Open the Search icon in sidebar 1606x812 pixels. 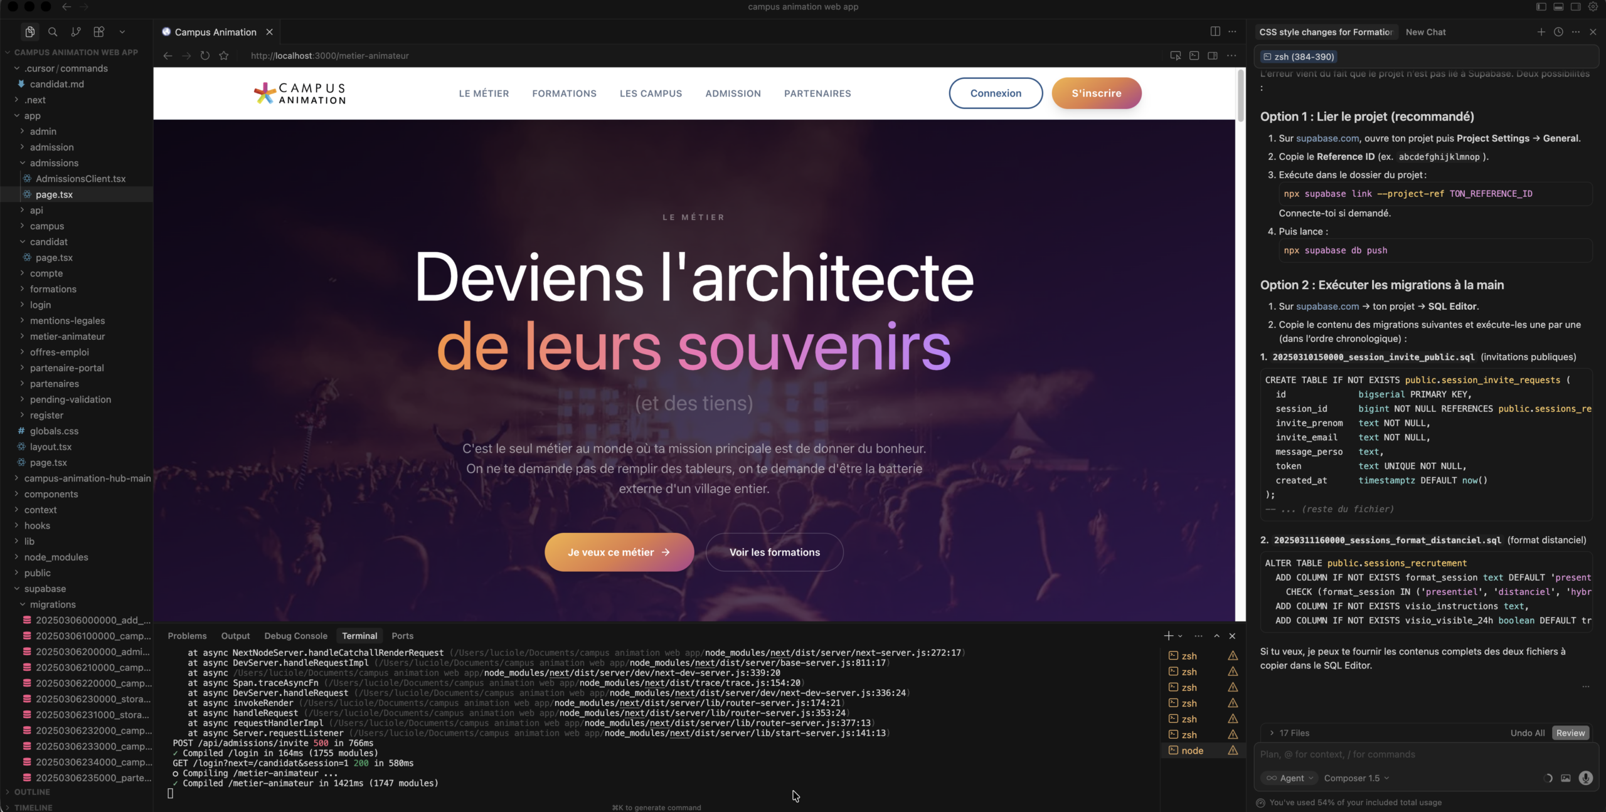coord(53,32)
